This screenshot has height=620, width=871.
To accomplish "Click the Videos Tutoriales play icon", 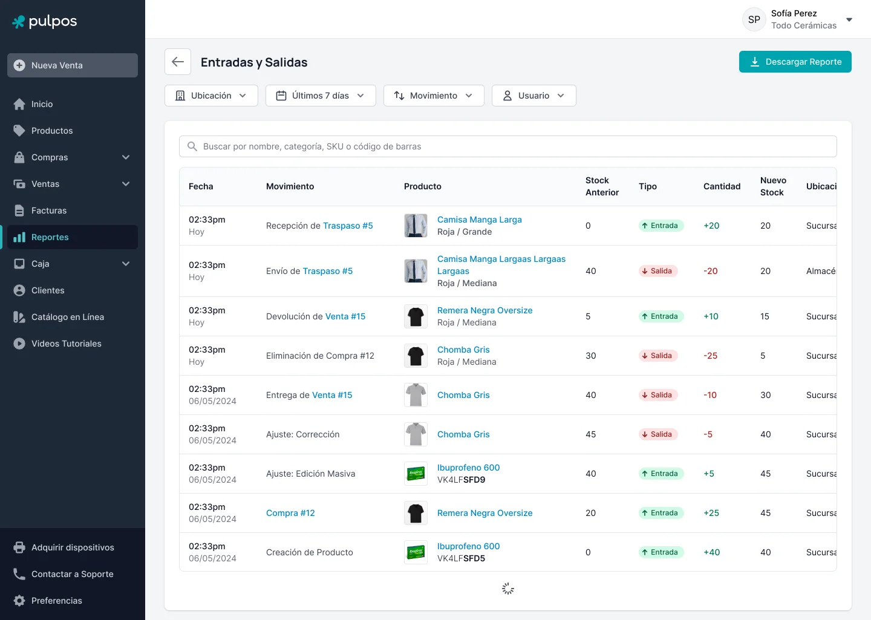I will pyautogui.click(x=19, y=344).
